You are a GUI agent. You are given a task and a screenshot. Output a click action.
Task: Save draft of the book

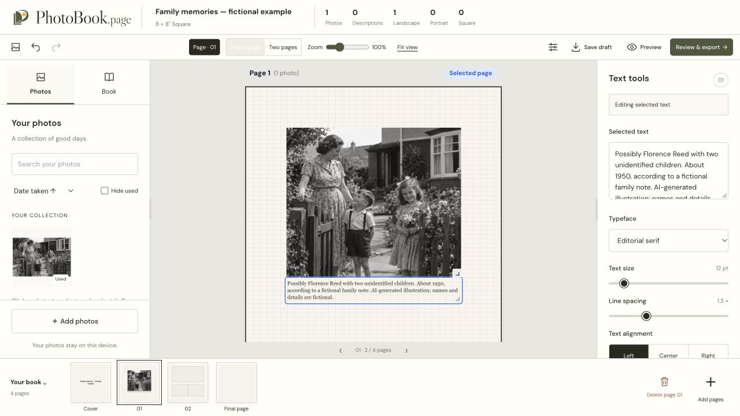coord(591,47)
